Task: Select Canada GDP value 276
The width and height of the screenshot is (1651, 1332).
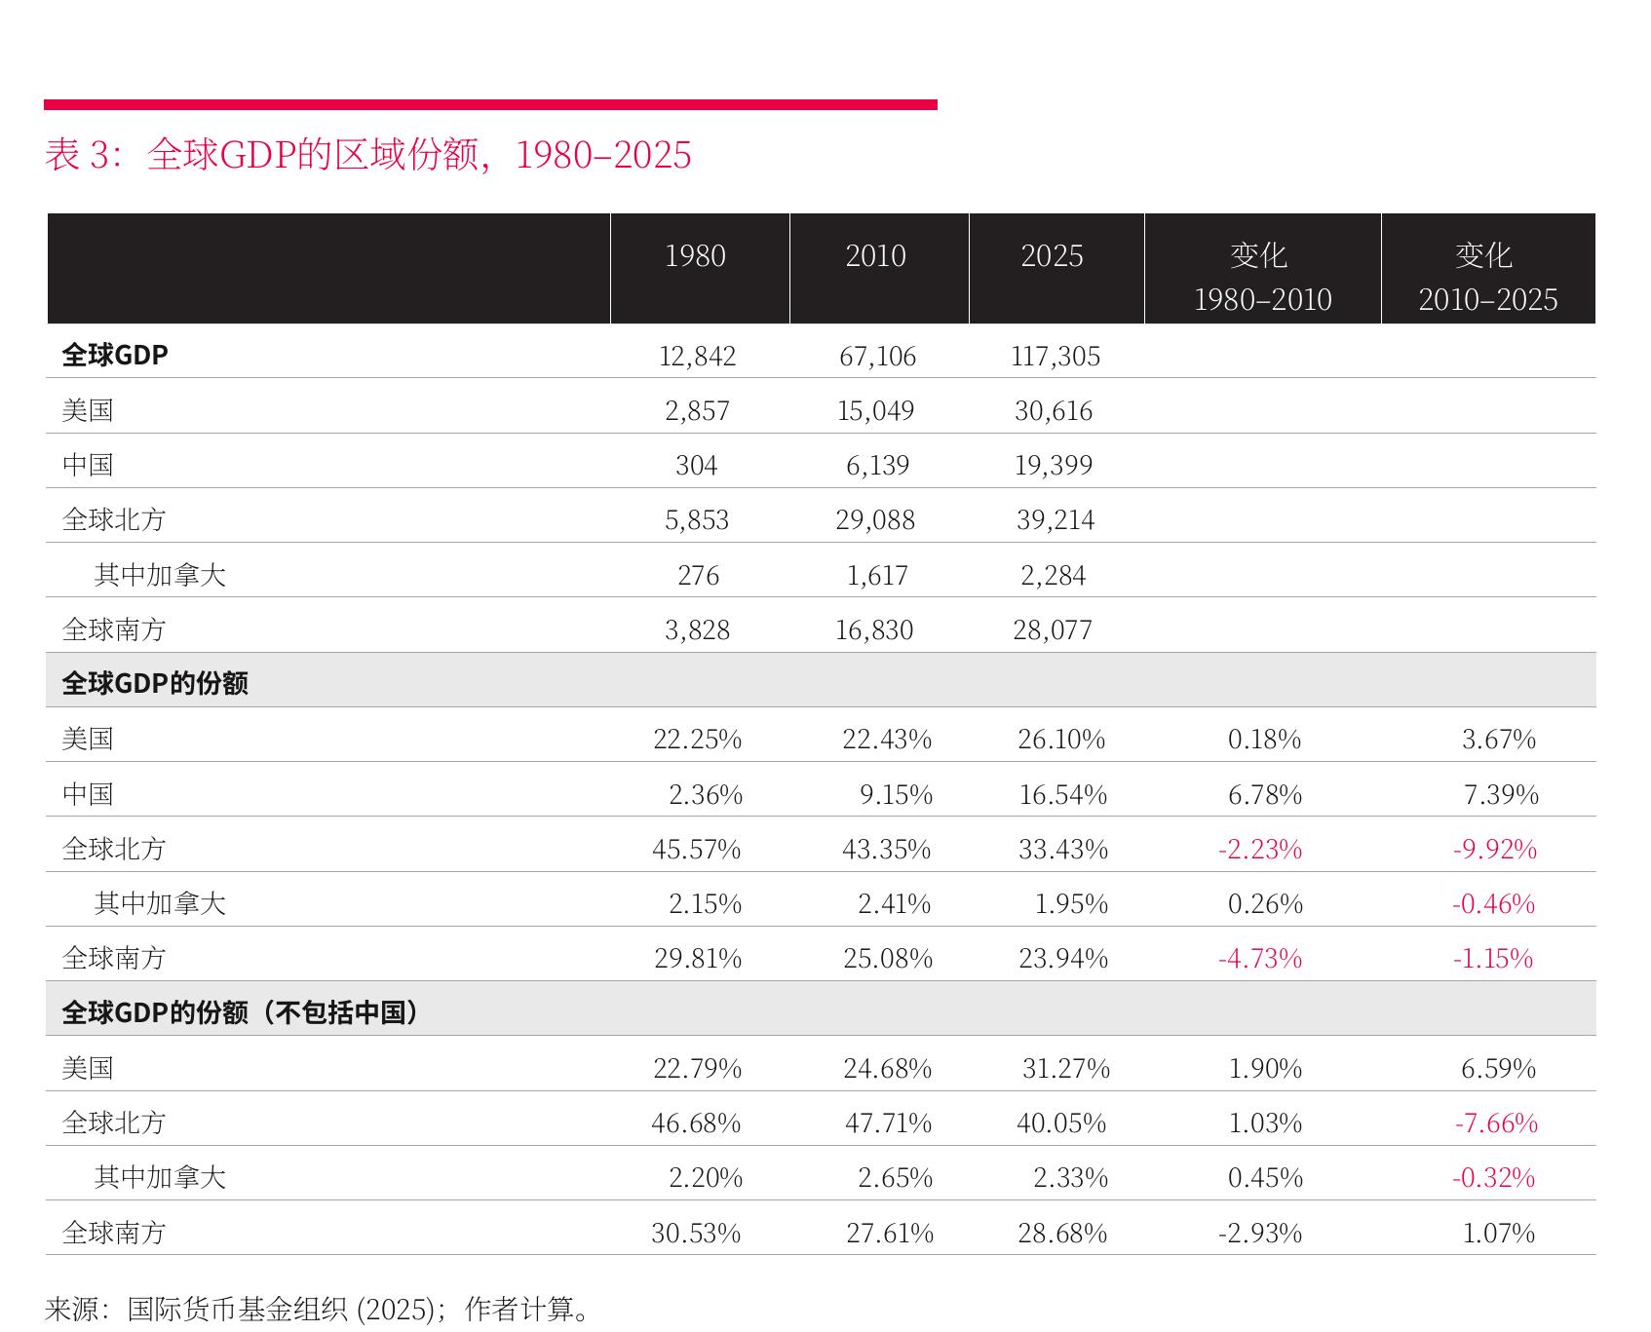Action: [699, 576]
